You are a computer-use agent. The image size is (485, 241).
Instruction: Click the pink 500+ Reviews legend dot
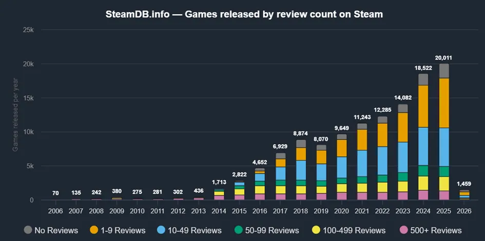(403, 230)
